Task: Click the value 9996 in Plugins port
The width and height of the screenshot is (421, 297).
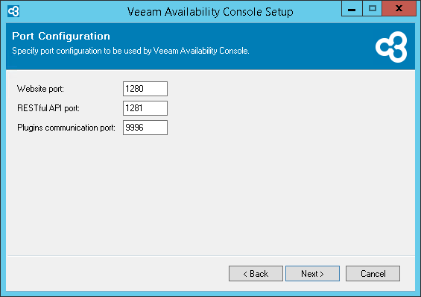Action: point(135,128)
